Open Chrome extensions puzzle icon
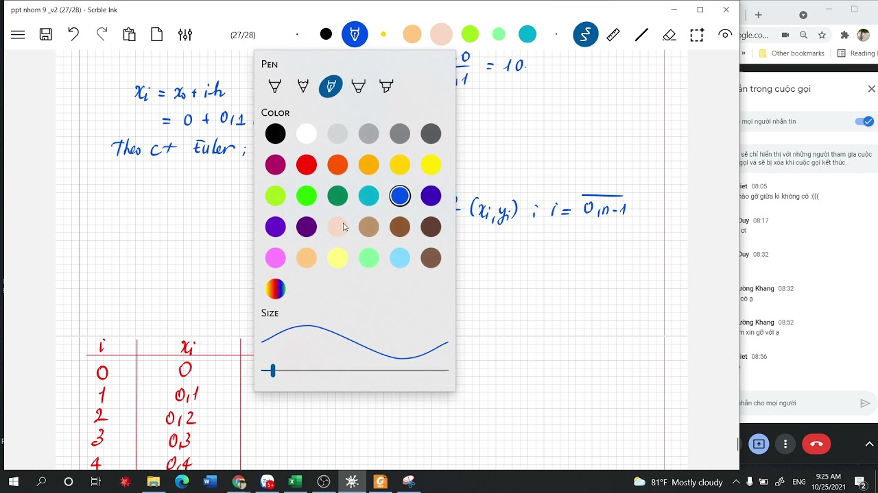 point(844,35)
